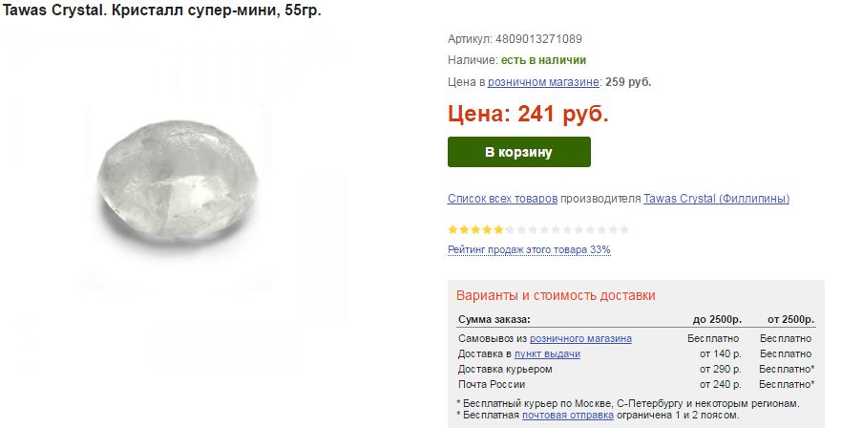Viewport: 842px width, 428px height.
Task: Click the есть в наличии status text
Action: coord(543,60)
